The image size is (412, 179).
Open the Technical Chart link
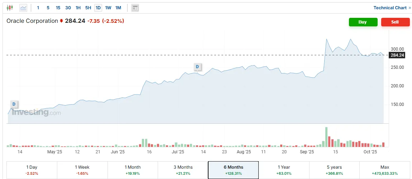[x=390, y=8]
